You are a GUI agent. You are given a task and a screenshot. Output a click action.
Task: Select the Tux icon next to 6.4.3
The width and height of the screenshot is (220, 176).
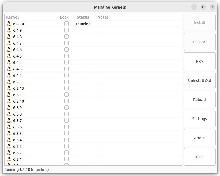(9, 69)
